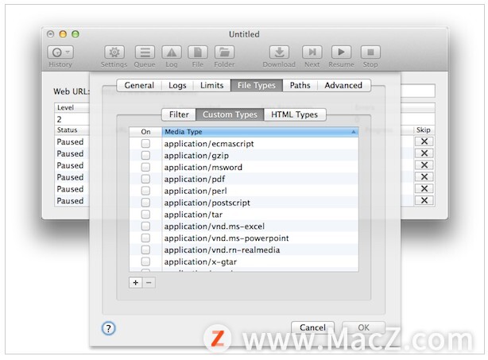Select the application/ecmascript row text
488x360 pixels.
point(209,144)
